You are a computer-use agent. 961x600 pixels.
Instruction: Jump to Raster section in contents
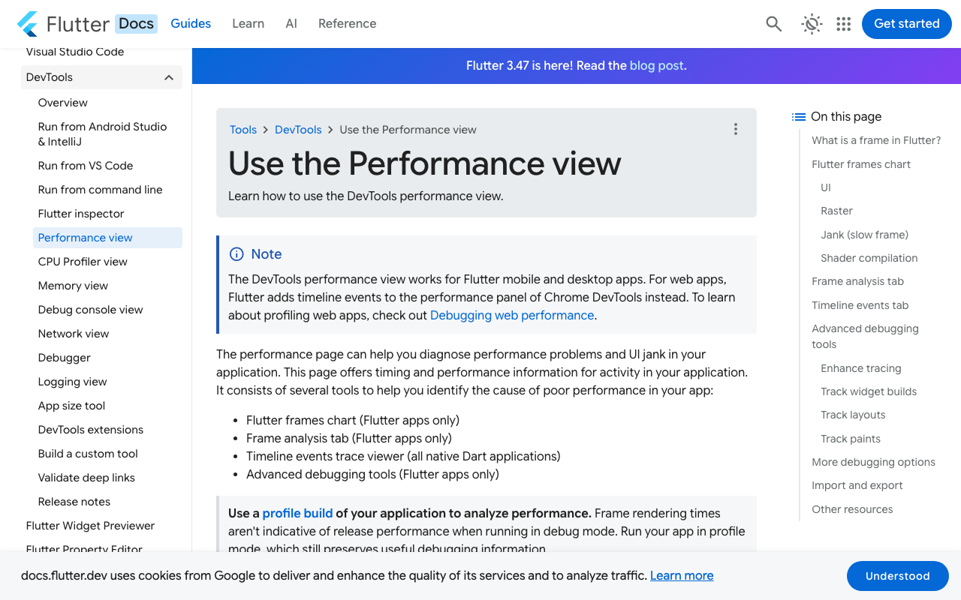(837, 211)
